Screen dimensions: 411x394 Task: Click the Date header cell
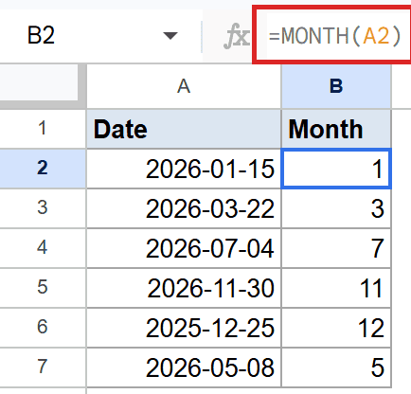(x=184, y=129)
